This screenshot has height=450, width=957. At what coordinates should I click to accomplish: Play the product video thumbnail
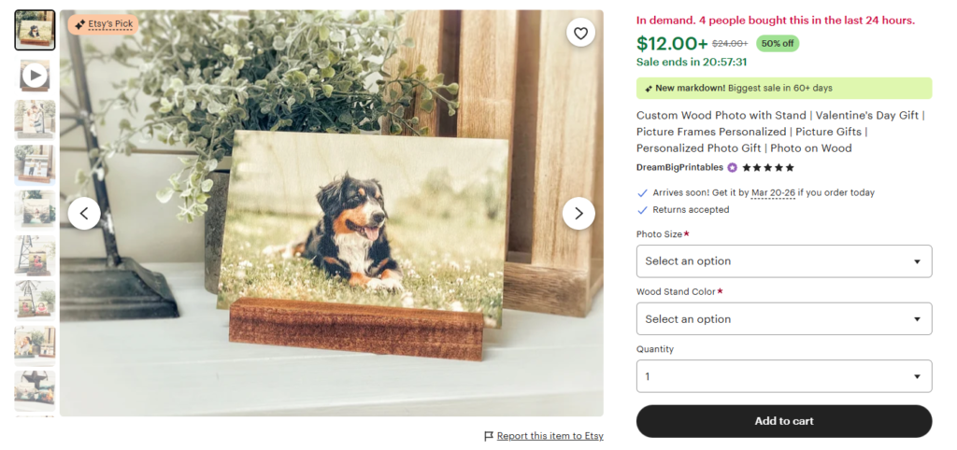click(x=35, y=75)
